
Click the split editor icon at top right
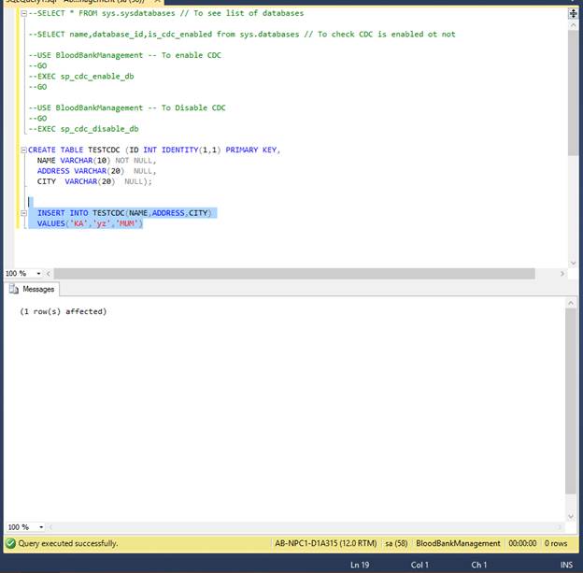pos(572,12)
